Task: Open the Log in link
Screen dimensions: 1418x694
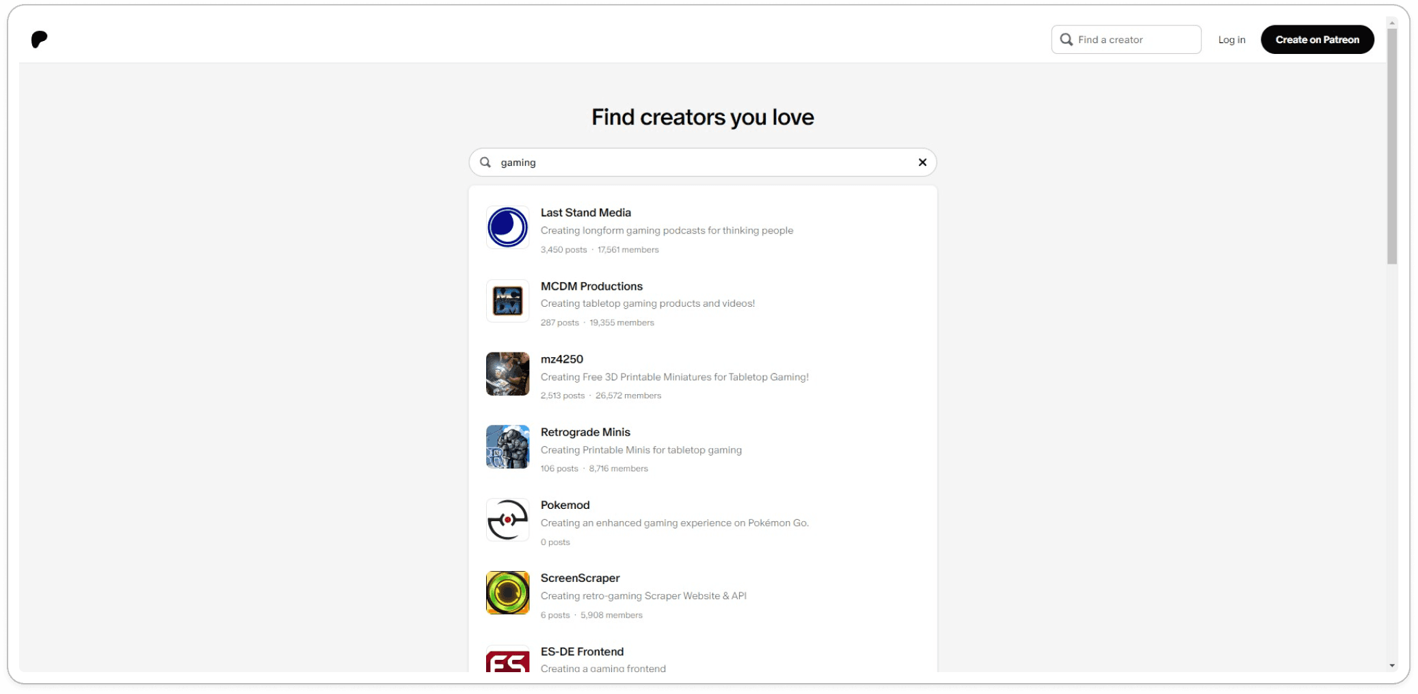Action: point(1231,40)
